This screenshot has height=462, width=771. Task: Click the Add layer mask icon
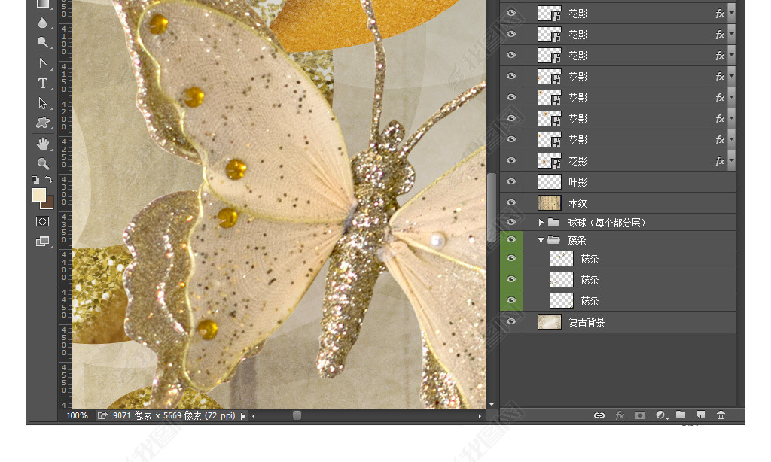point(640,415)
